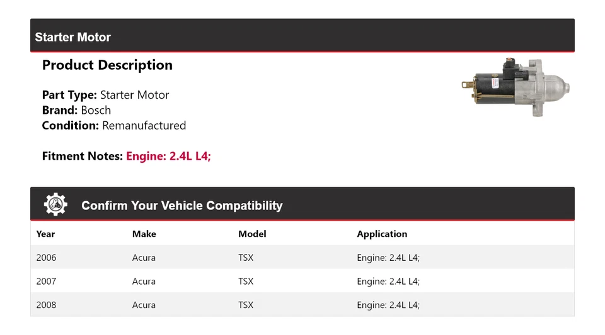Screen dimensions: 605x335
Task: Select the 2006 year cell
Action: 46,258
